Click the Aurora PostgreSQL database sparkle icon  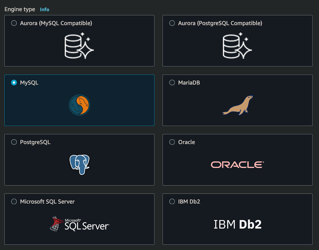click(237, 45)
